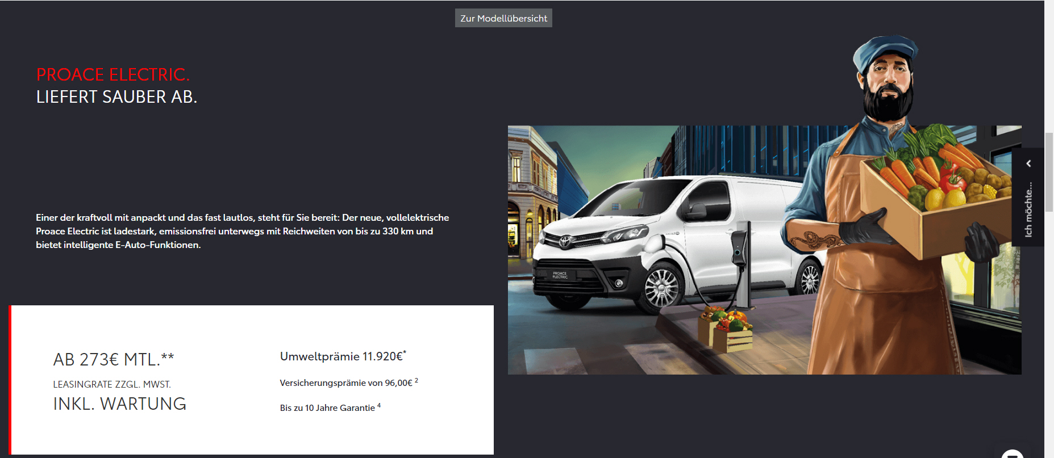Click the Versicherungsprämie von 96,00€ line

(349, 383)
